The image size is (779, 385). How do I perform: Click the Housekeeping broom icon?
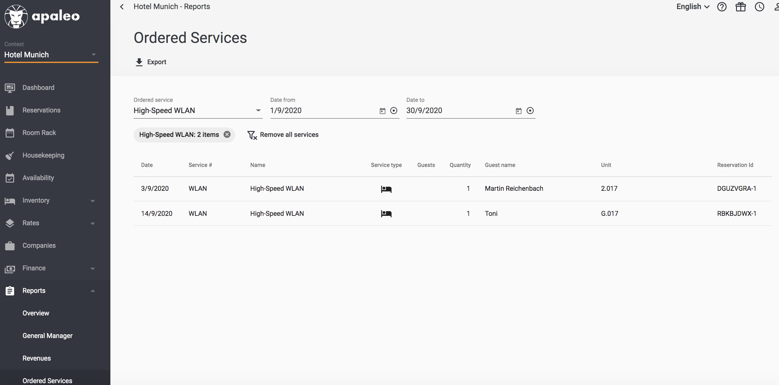[x=10, y=155]
